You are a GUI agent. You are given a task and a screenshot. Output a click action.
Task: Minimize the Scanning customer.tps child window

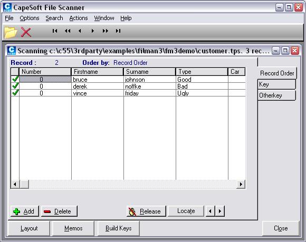(x=275, y=51)
